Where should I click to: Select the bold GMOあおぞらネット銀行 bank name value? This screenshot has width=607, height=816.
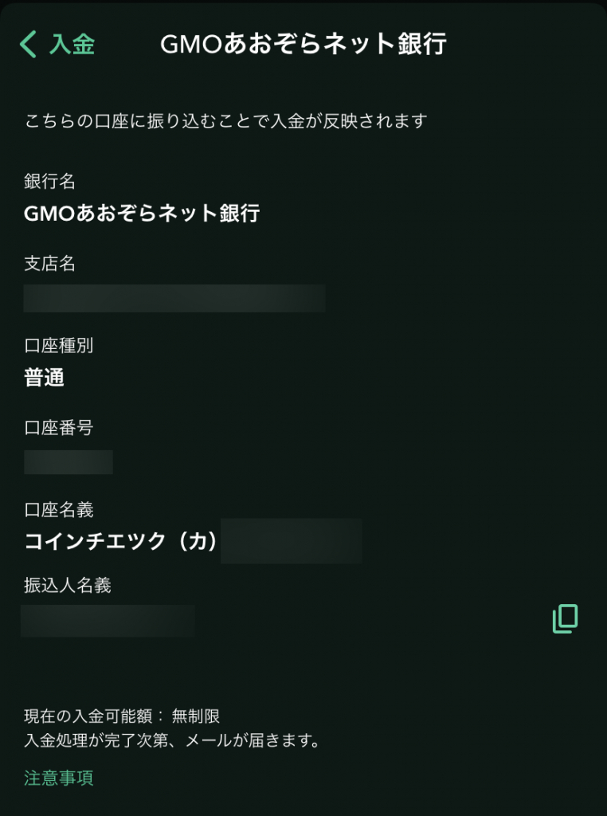142,214
